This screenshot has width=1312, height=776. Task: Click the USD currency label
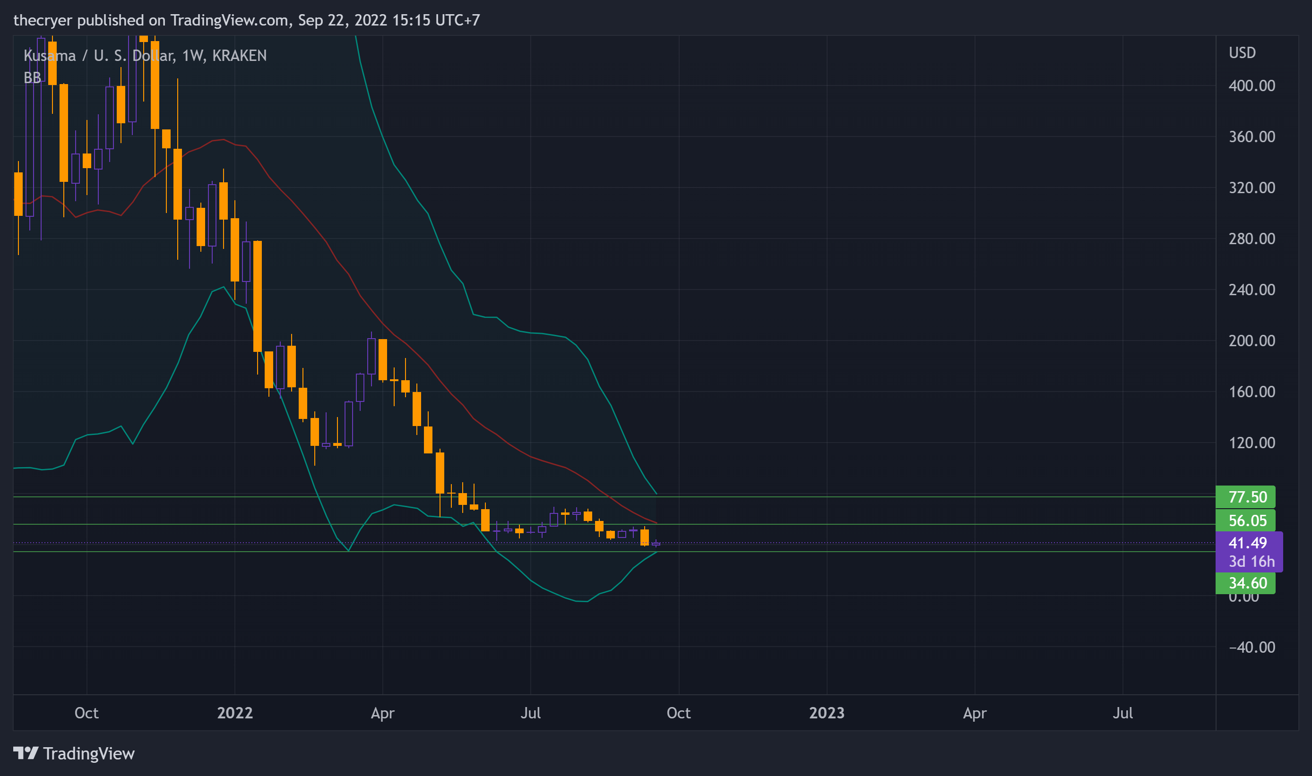point(1242,53)
